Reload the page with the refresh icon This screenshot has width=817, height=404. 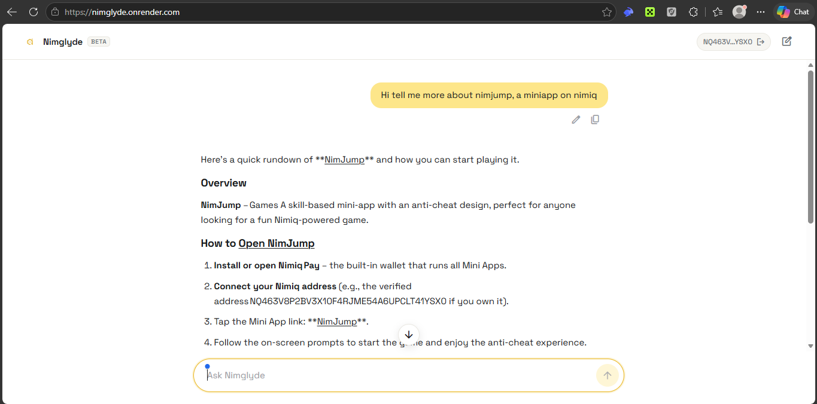tap(34, 12)
